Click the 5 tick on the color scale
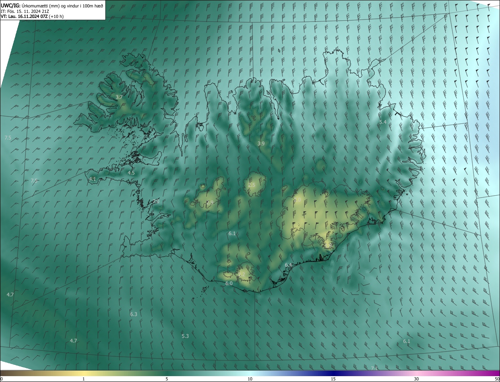Image resolution: width=500 pixels, height=382 pixels. 167,379
